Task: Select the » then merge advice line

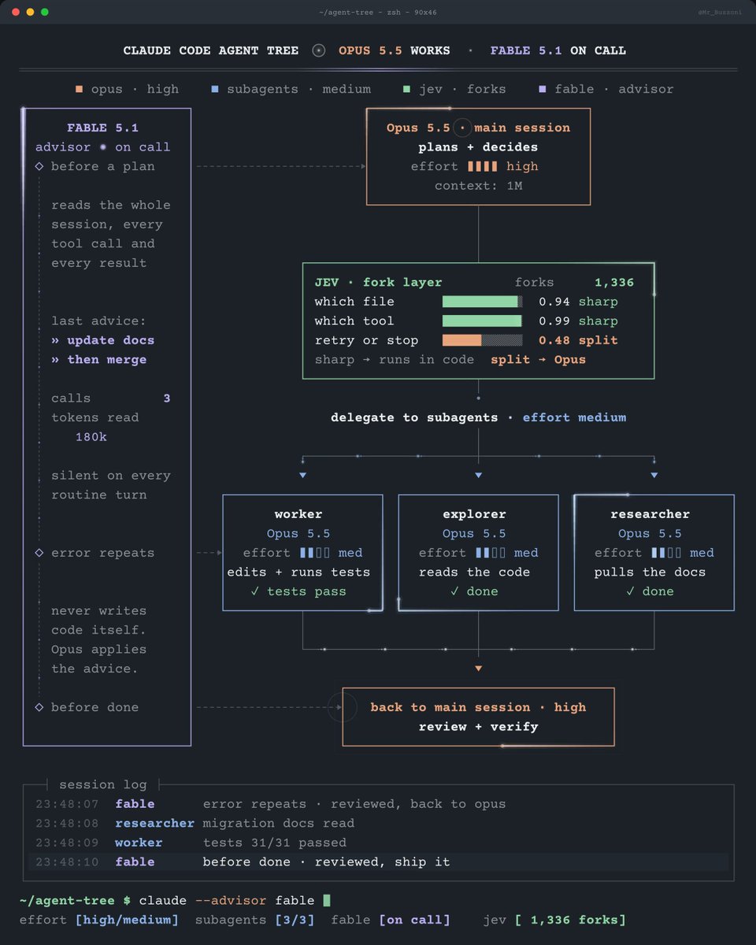Action: pyautogui.click(x=99, y=360)
